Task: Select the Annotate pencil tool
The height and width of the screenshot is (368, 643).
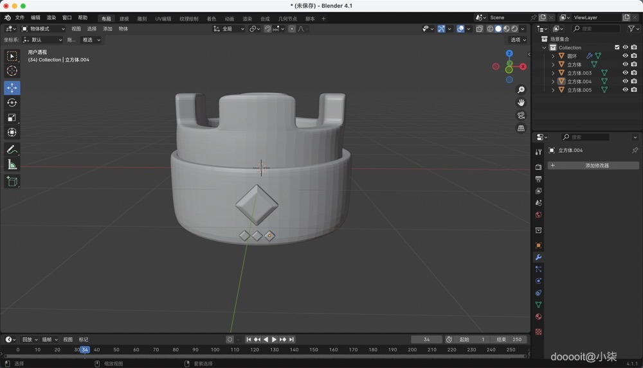Action: [x=12, y=150]
